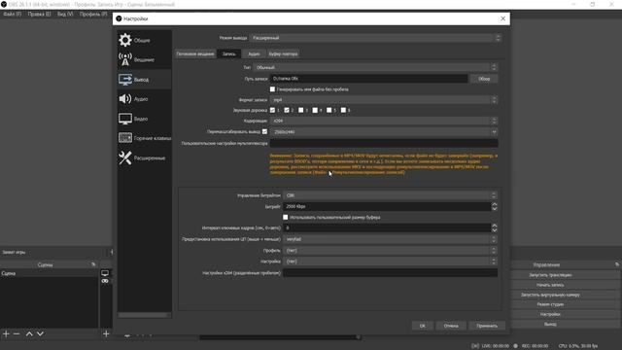
Task: Open the Tune (Настройка) dropdown
Action: coord(390,262)
